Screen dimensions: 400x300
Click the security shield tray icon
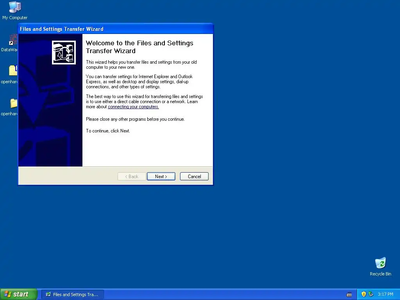(x=364, y=294)
